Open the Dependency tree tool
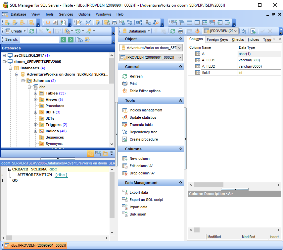The height and width of the screenshot is (250, 283). click(143, 132)
